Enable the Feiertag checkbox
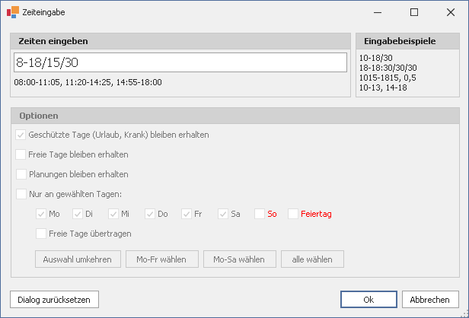 (x=293, y=214)
